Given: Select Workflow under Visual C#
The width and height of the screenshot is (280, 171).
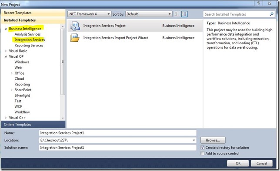Looking at the screenshot, I should tap(22, 112).
